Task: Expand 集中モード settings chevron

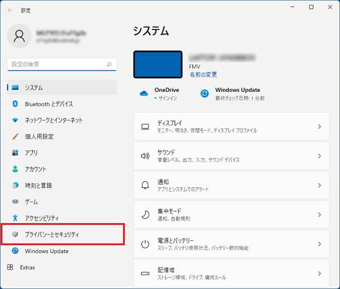Action: coord(320,214)
